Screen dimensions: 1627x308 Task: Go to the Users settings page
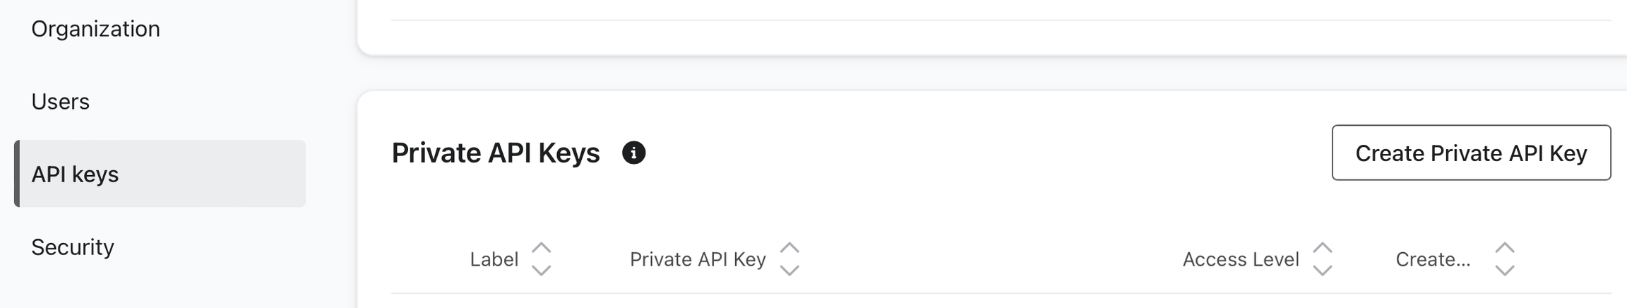coord(61,102)
